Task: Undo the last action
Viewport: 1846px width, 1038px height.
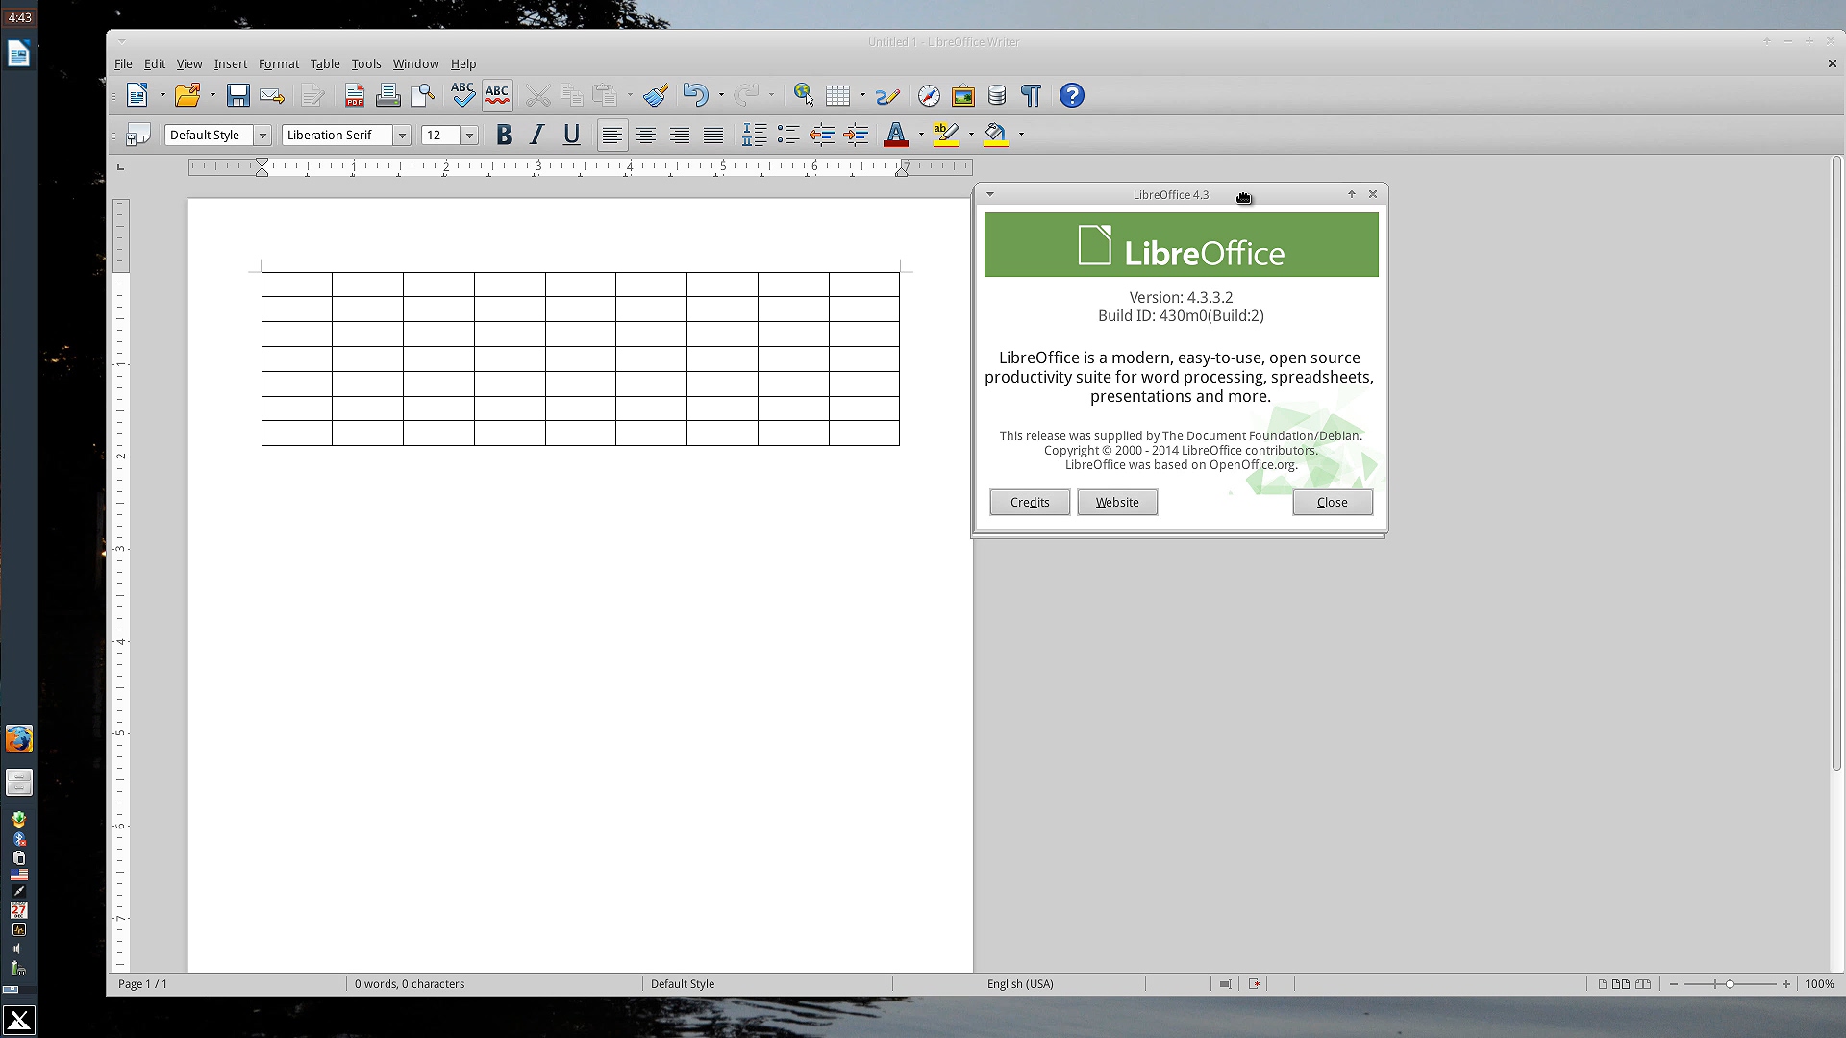Action: [695, 95]
